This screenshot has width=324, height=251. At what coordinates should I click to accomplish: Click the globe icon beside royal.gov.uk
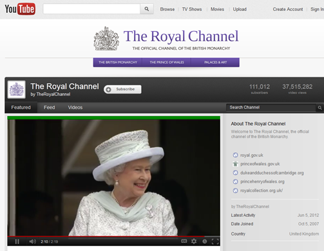tap(235, 155)
